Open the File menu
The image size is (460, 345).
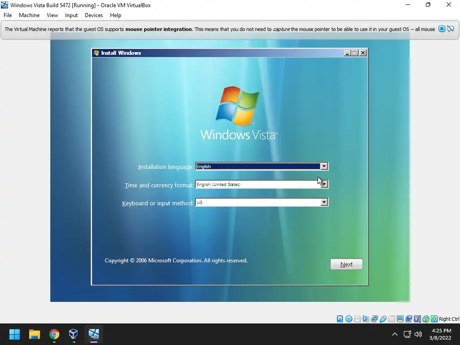(x=8, y=15)
